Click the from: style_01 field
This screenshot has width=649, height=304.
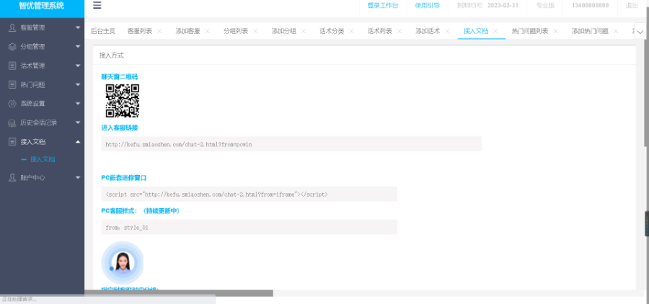point(250,227)
